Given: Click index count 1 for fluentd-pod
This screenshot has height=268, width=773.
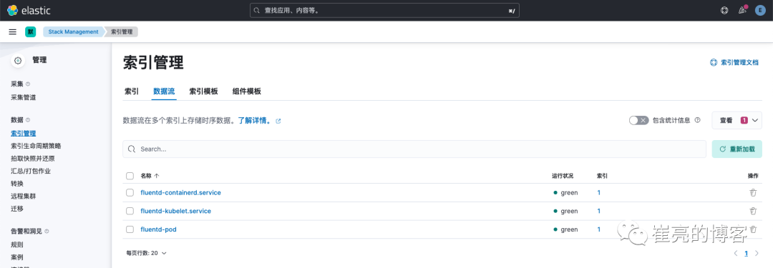Looking at the screenshot, I should coord(599,229).
